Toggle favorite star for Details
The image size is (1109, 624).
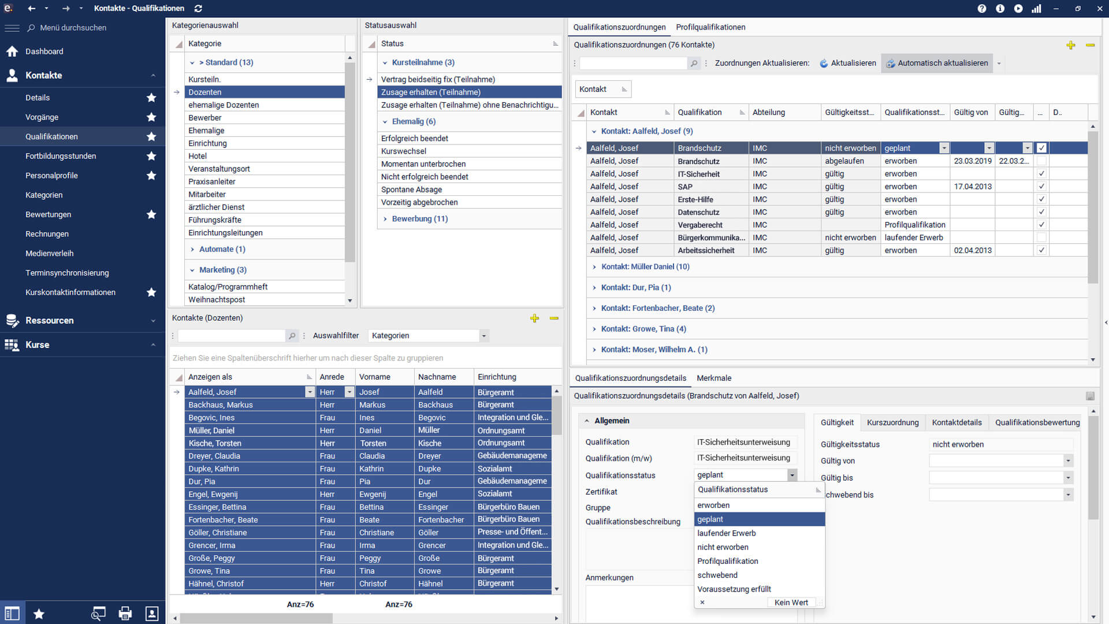(151, 98)
